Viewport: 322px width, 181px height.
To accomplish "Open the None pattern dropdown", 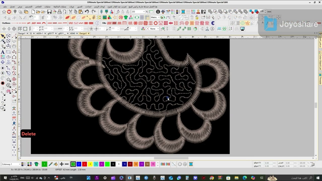I will pyautogui.click(x=158, y=29).
